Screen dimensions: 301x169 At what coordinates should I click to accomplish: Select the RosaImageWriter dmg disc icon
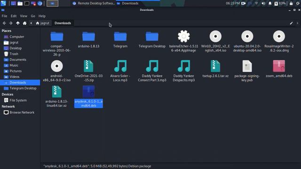(x=279, y=36)
